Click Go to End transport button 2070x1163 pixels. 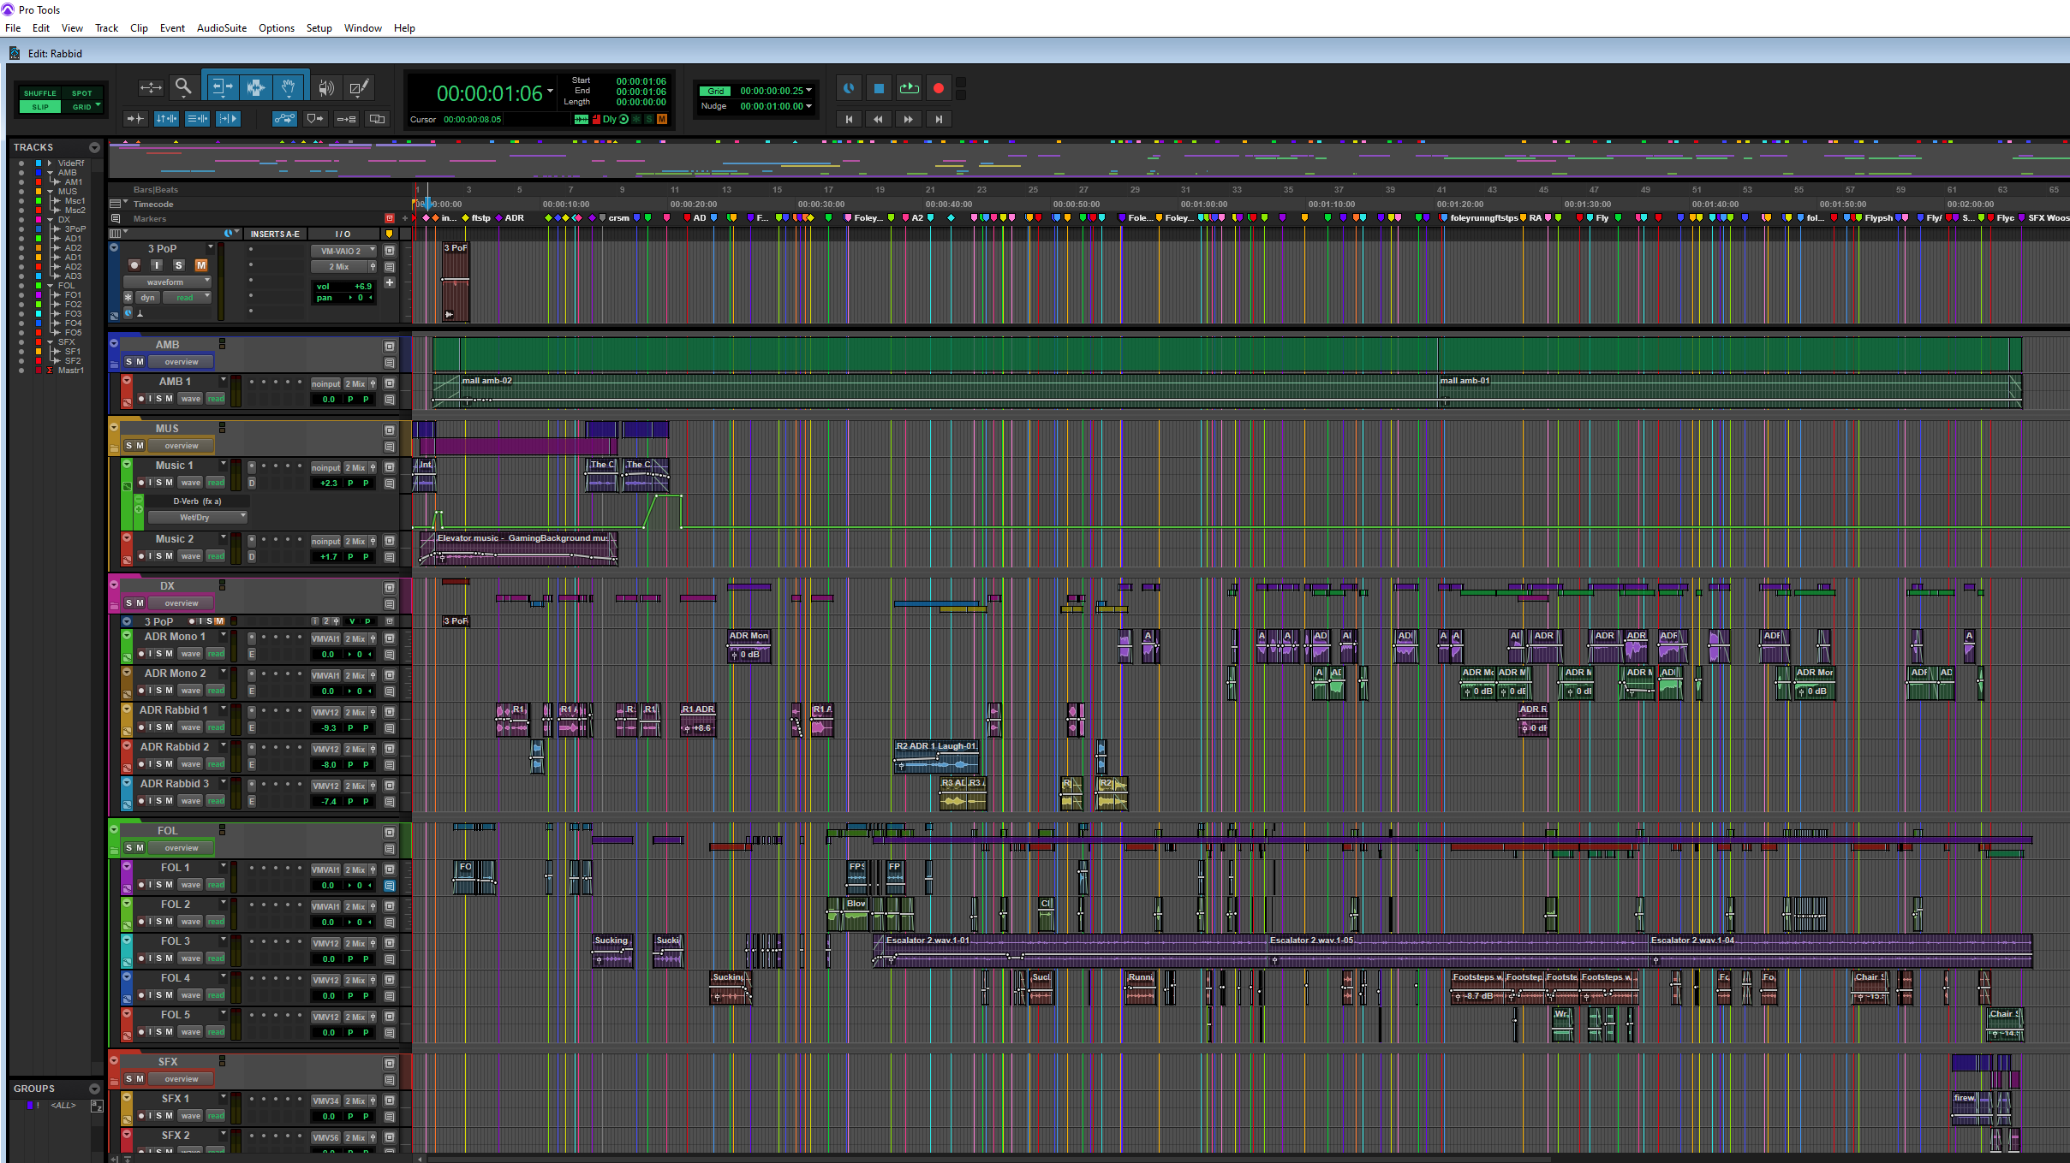[939, 120]
